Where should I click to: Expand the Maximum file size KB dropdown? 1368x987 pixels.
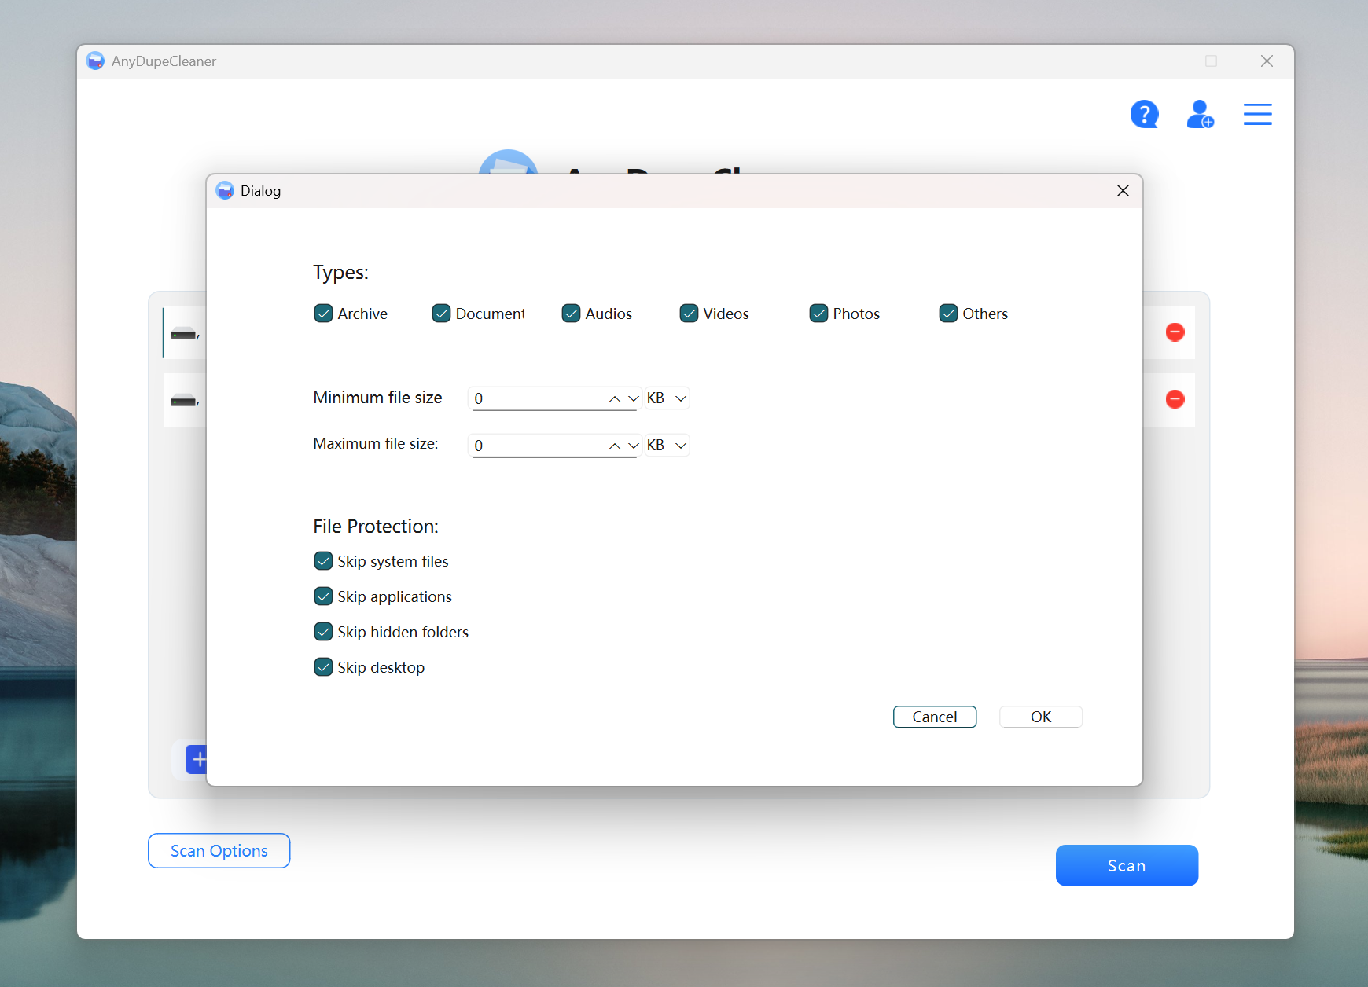(x=667, y=446)
